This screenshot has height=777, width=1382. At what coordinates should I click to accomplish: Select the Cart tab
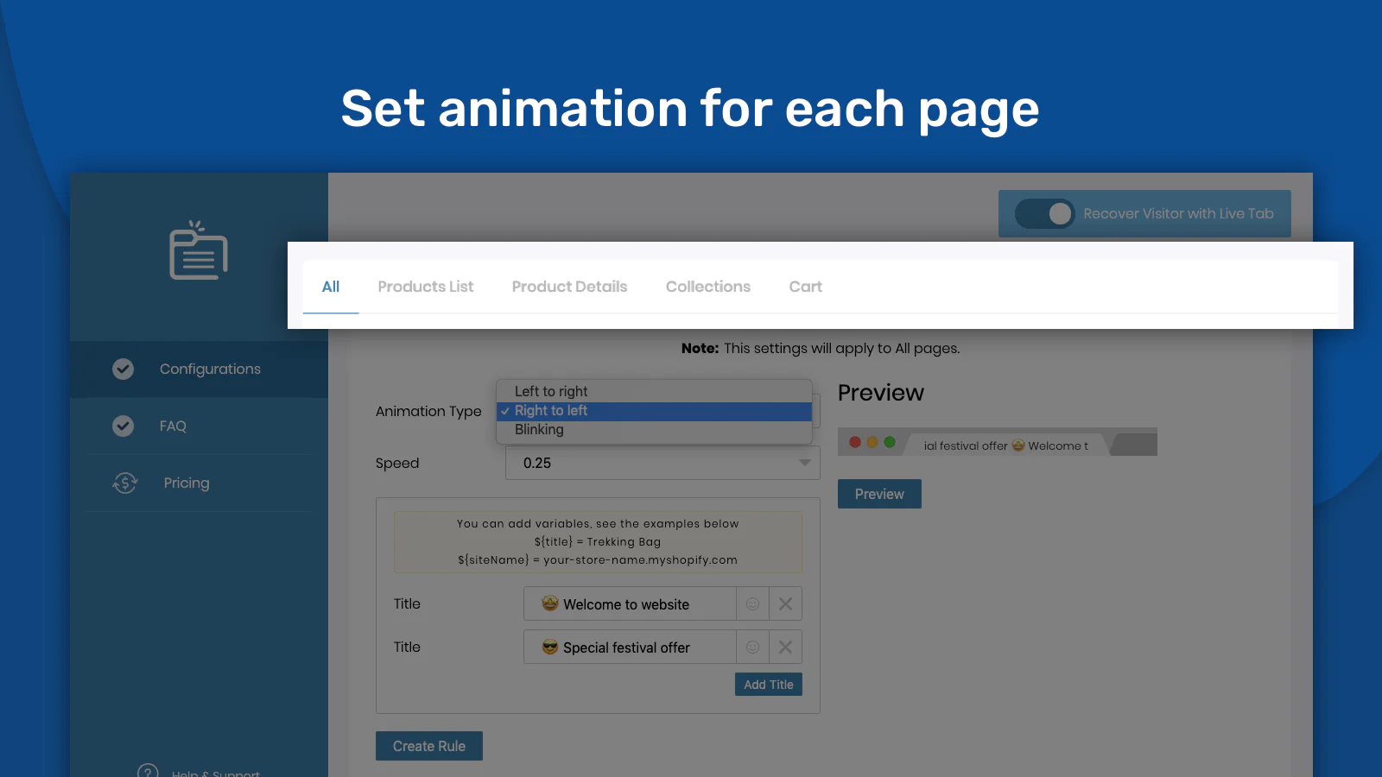click(805, 287)
